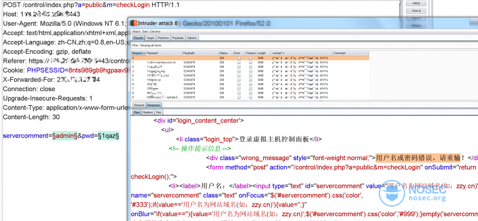Switch to the Target tab
This screenshot has height=221, width=478.
(x=150, y=38)
